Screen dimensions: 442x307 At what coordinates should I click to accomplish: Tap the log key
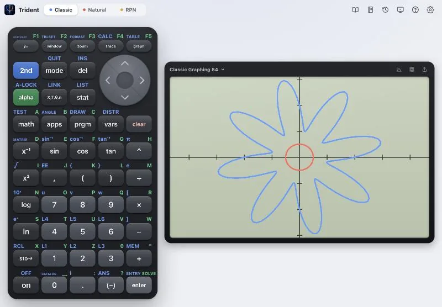26,205
